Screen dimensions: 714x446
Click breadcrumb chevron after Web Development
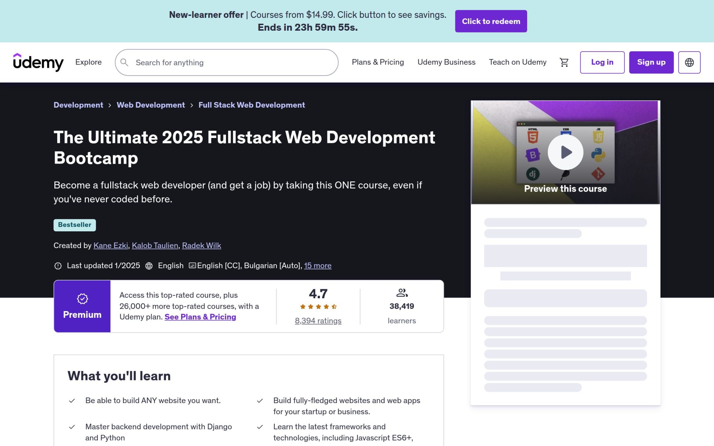192,105
